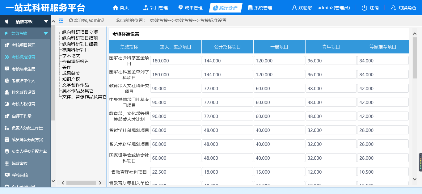Click the power icon for 注销
Screen dimensions: 422x194
pyautogui.click(x=365, y=8)
